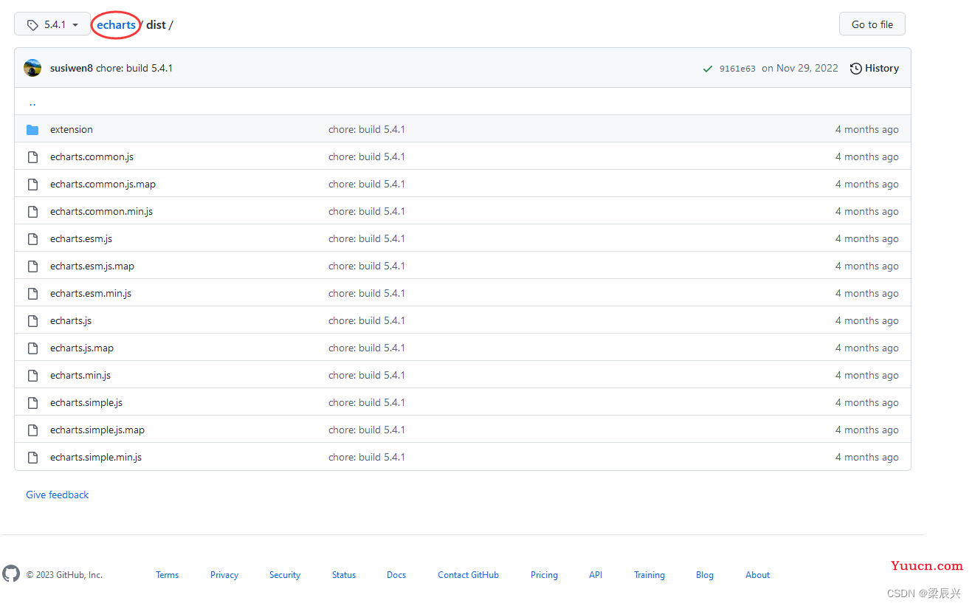Viewport: 972px width, 606px height.
Task: Click file icon beside echarts.esm.min.js
Action: tap(32, 294)
